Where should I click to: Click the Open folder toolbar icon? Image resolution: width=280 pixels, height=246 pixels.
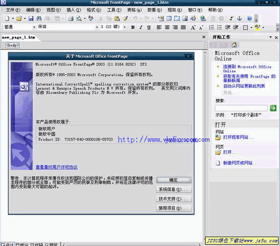[19, 18]
